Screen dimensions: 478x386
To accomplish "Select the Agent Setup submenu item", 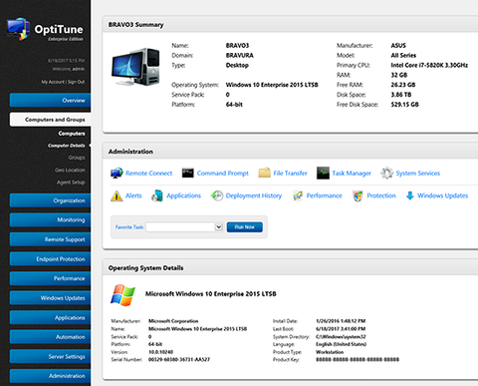I will [71, 183].
